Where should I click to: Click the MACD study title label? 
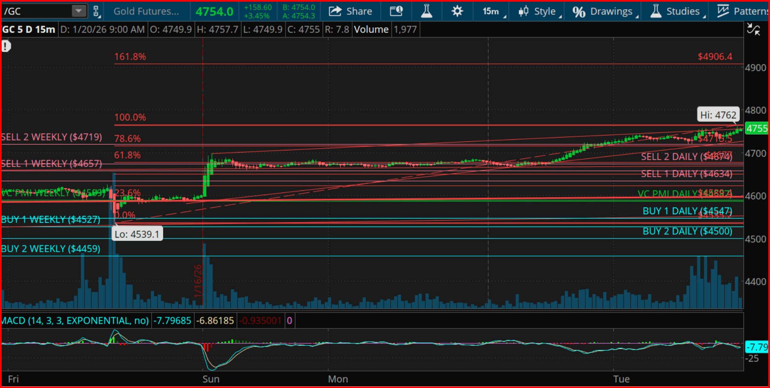click(75, 321)
